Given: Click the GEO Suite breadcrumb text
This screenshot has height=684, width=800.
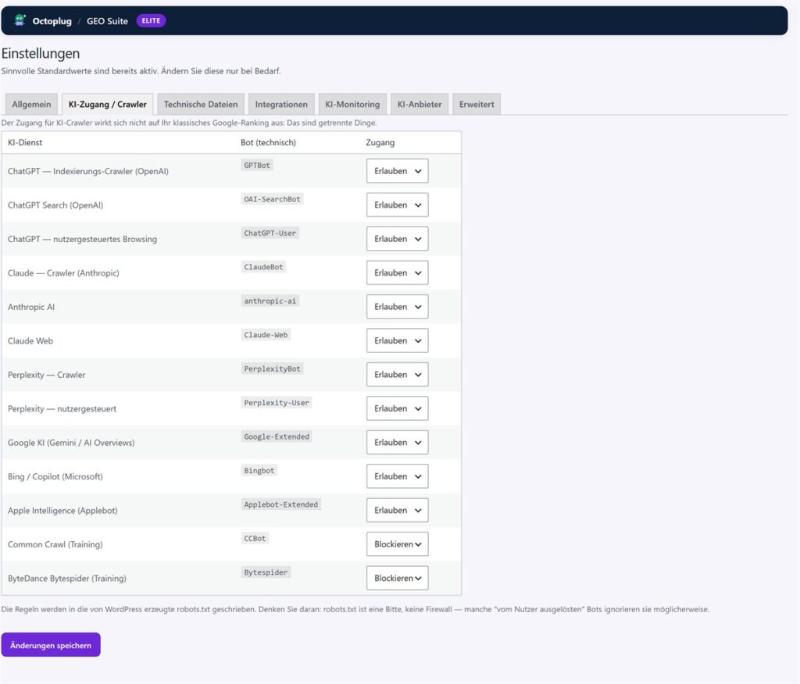Looking at the screenshot, I should click(107, 21).
